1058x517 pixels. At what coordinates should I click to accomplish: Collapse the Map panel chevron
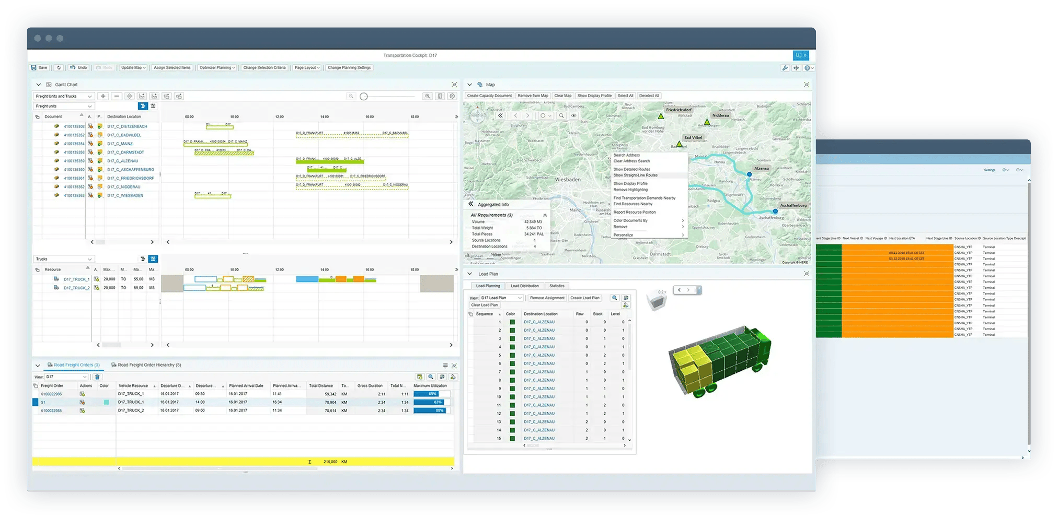(x=469, y=85)
